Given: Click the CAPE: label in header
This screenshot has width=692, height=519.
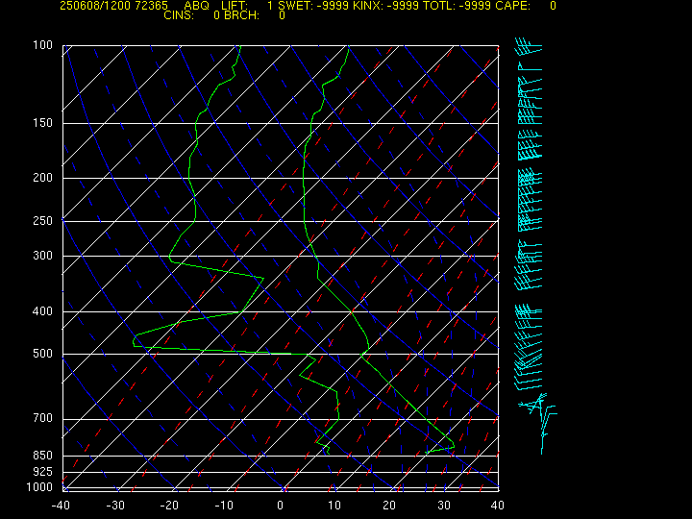Looking at the screenshot, I should 512,6.
